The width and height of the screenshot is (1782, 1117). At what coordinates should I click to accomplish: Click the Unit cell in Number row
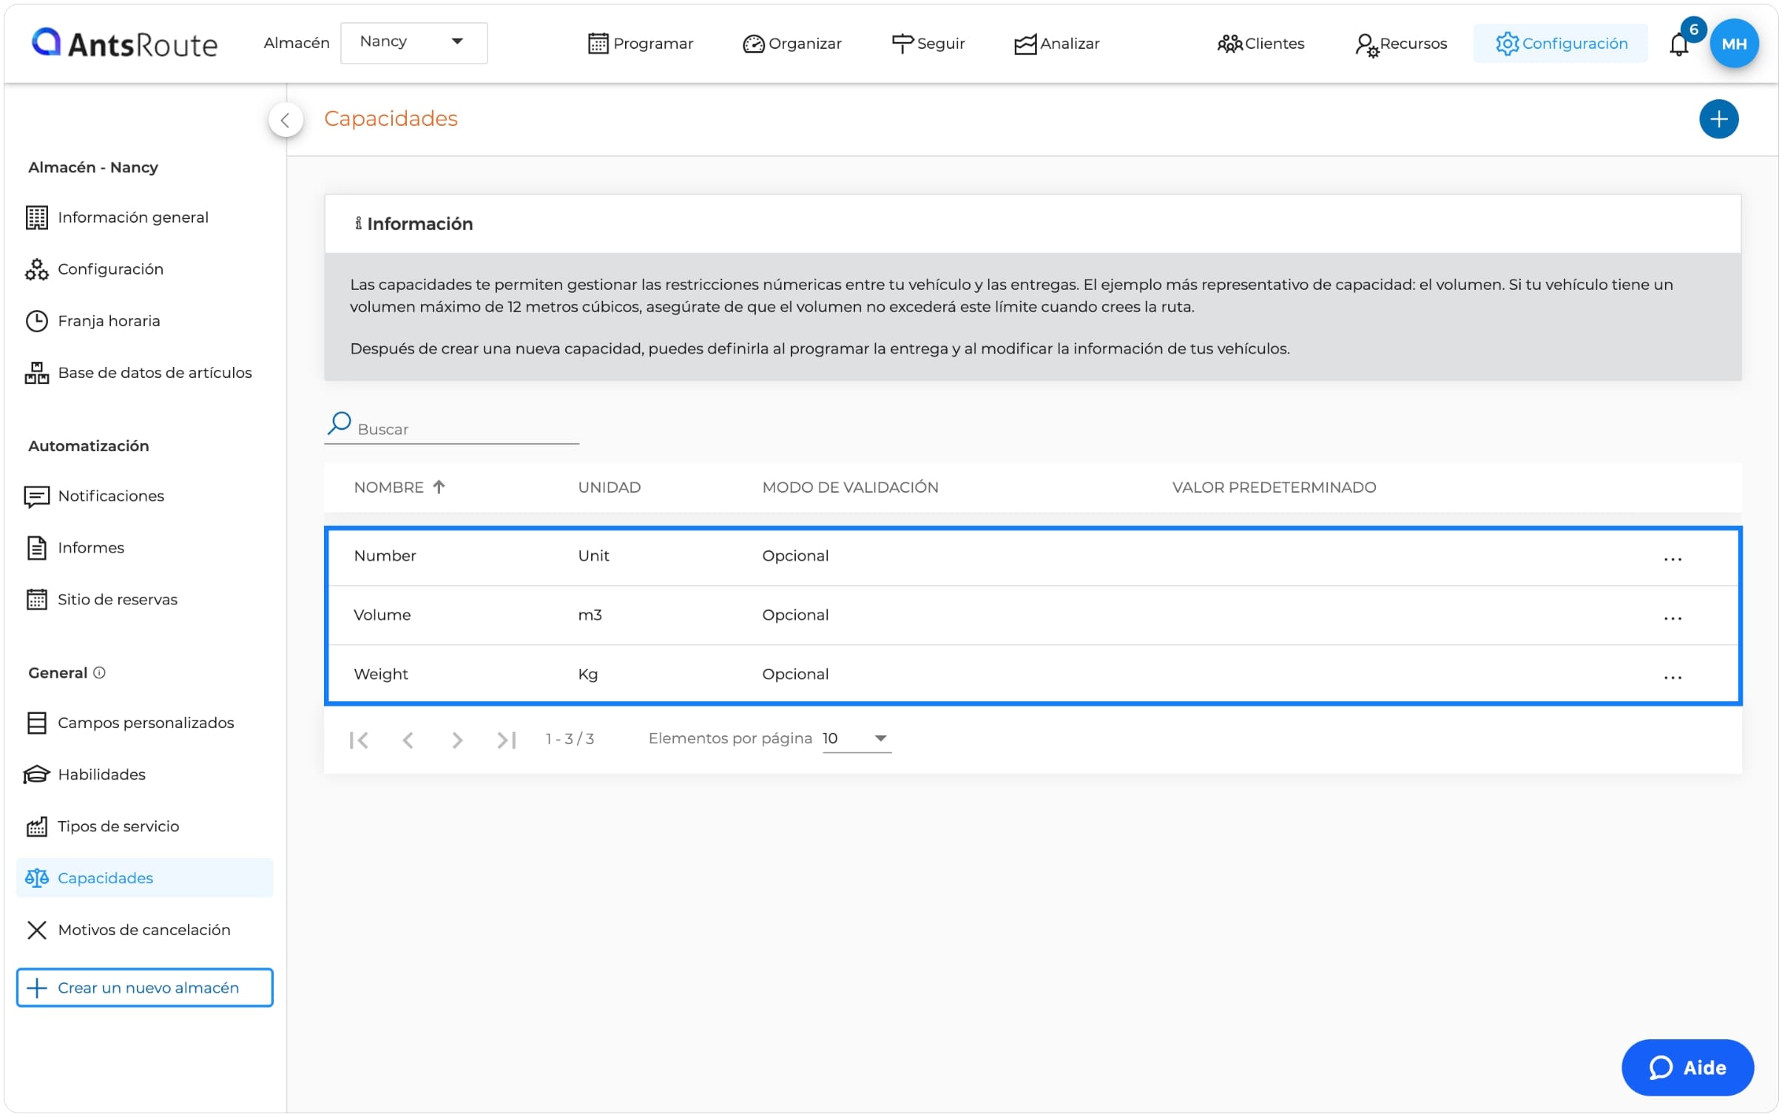coord(593,556)
